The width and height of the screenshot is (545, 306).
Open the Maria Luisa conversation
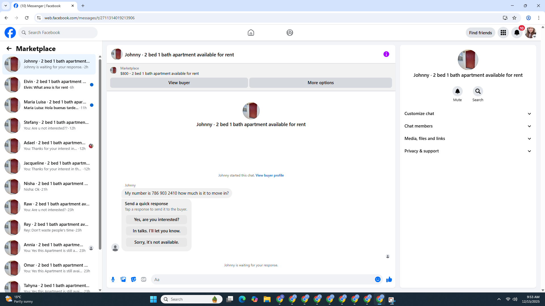point(49,105)
